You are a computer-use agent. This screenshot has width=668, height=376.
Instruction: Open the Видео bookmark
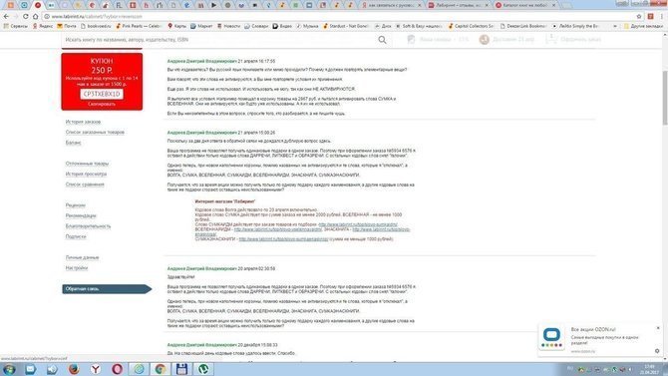282,26
